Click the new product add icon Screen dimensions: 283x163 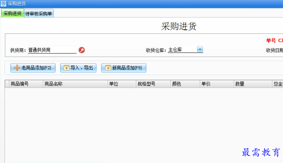(x=108, y=68)
